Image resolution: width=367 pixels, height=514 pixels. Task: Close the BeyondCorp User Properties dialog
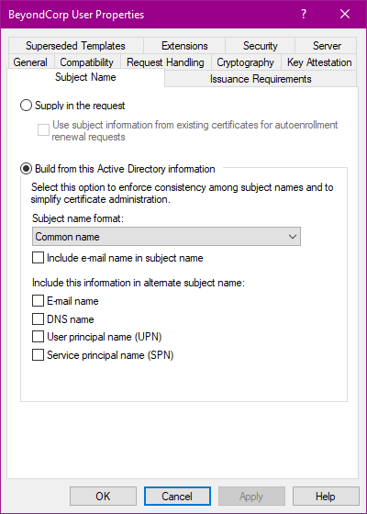[345, 14]
